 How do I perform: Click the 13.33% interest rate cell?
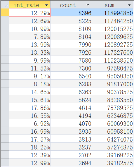pyautogui.click(x=30, y=52)
